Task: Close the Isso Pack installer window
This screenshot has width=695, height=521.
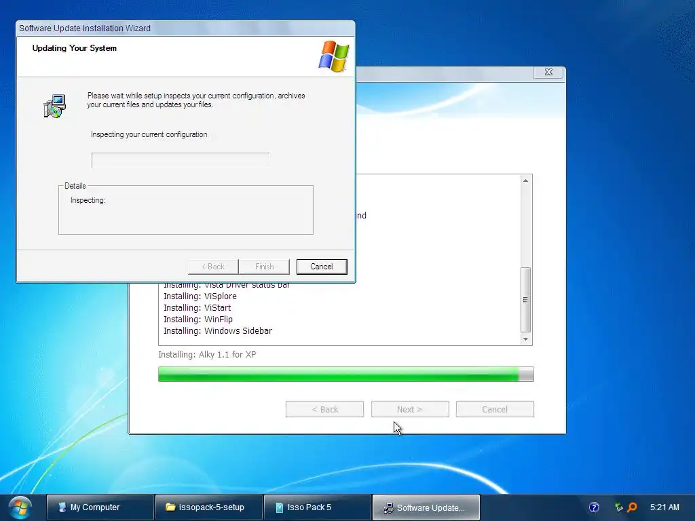Action: pos(548,72)
